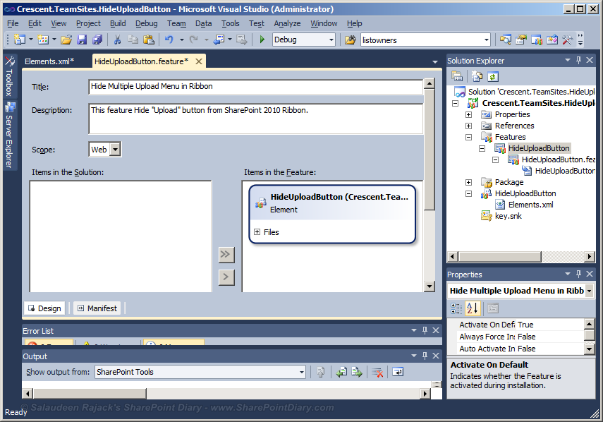Toggle auto-hide pin on Output panel
603x422 pixels.
point(425,356)
